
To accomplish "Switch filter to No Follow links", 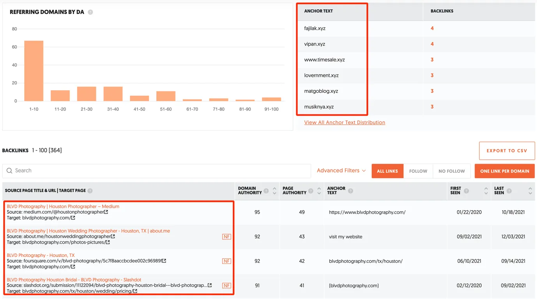I will (x=451, y=171).
